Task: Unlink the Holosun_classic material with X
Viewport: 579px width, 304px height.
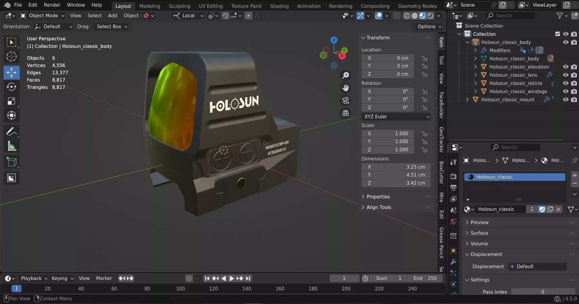Action: click(558, 209)
